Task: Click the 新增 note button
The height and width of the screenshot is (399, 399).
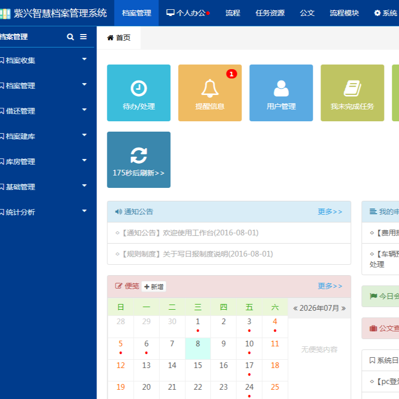Action: point(154,286)
